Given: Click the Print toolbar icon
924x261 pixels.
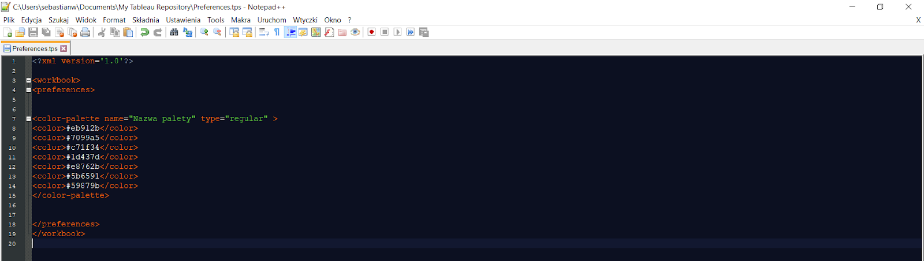Looking at the screenshot, I should [85, 32].
